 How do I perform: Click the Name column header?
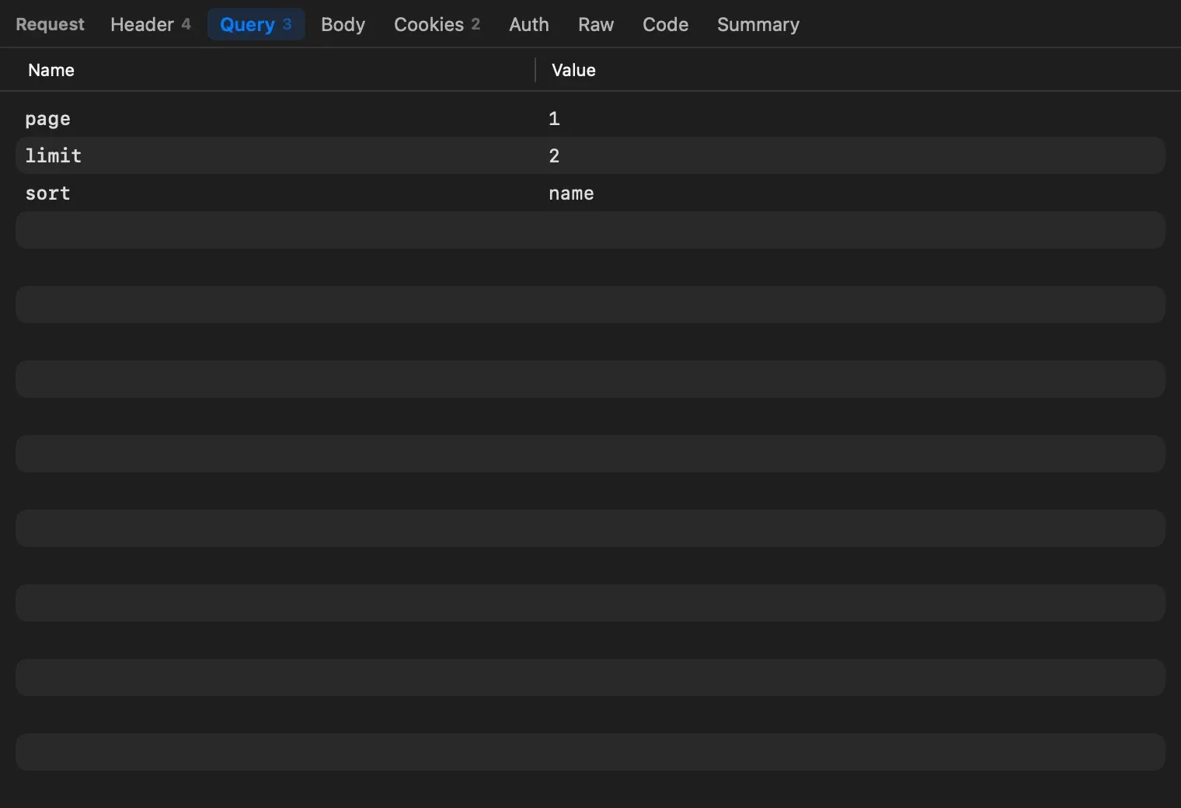point(51,70)
